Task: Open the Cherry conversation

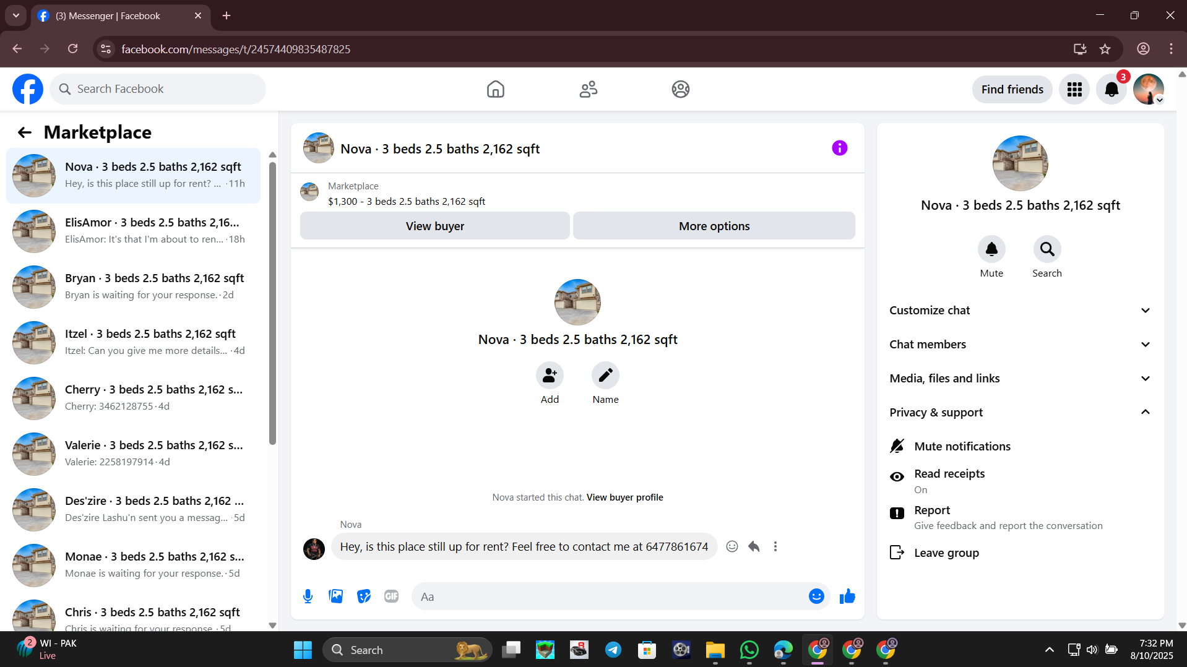Action: (x=133, y=398)
